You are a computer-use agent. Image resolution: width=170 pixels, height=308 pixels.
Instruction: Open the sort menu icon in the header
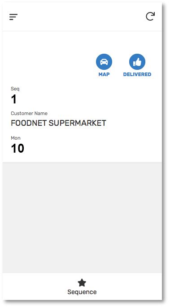click(13, 17)
